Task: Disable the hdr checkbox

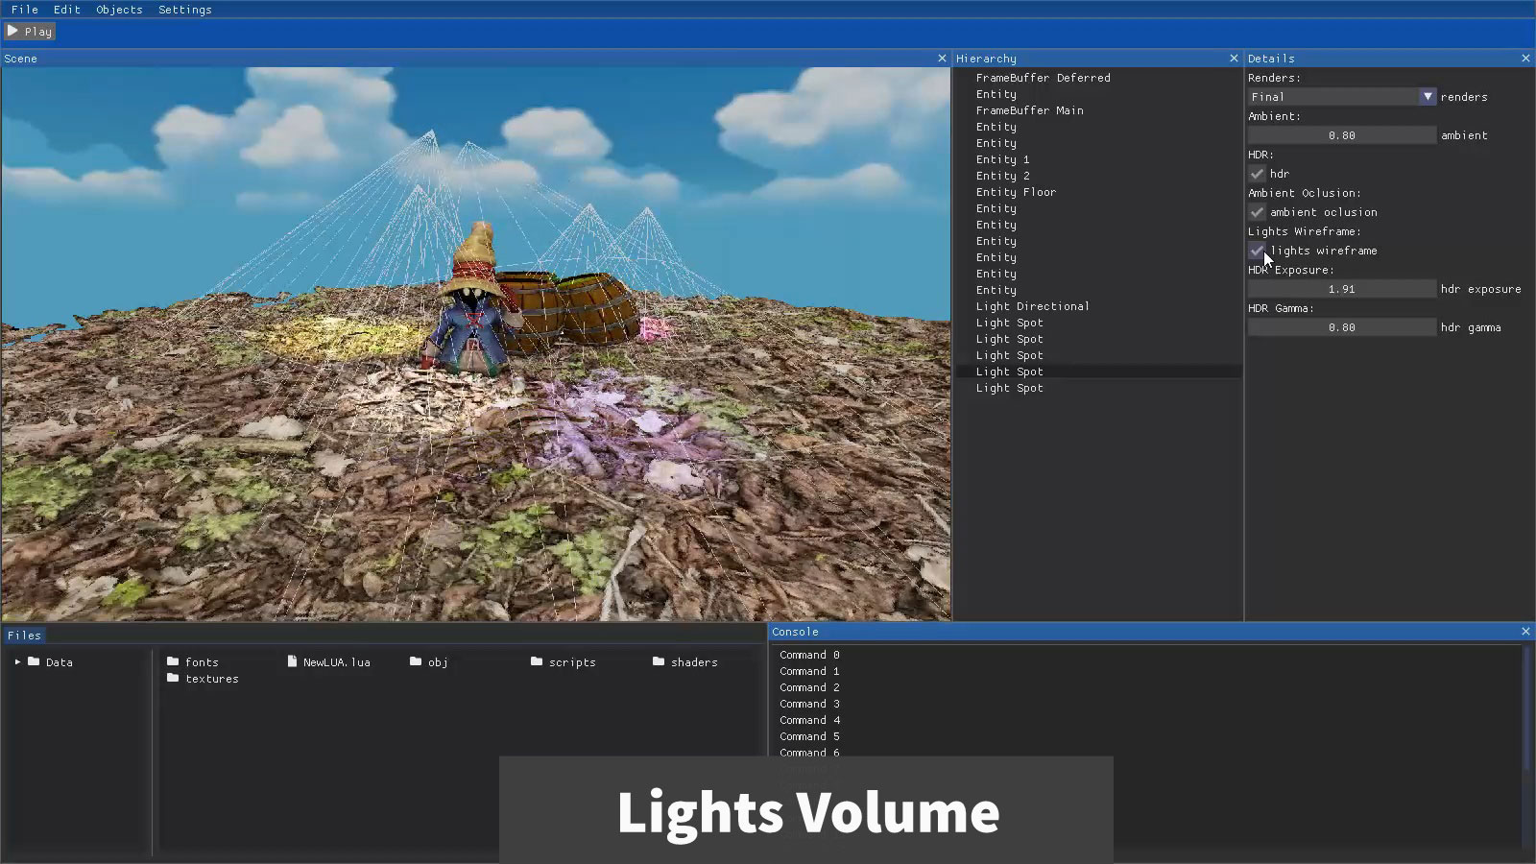Action: pyautogui.click(x=1257, y=174)
